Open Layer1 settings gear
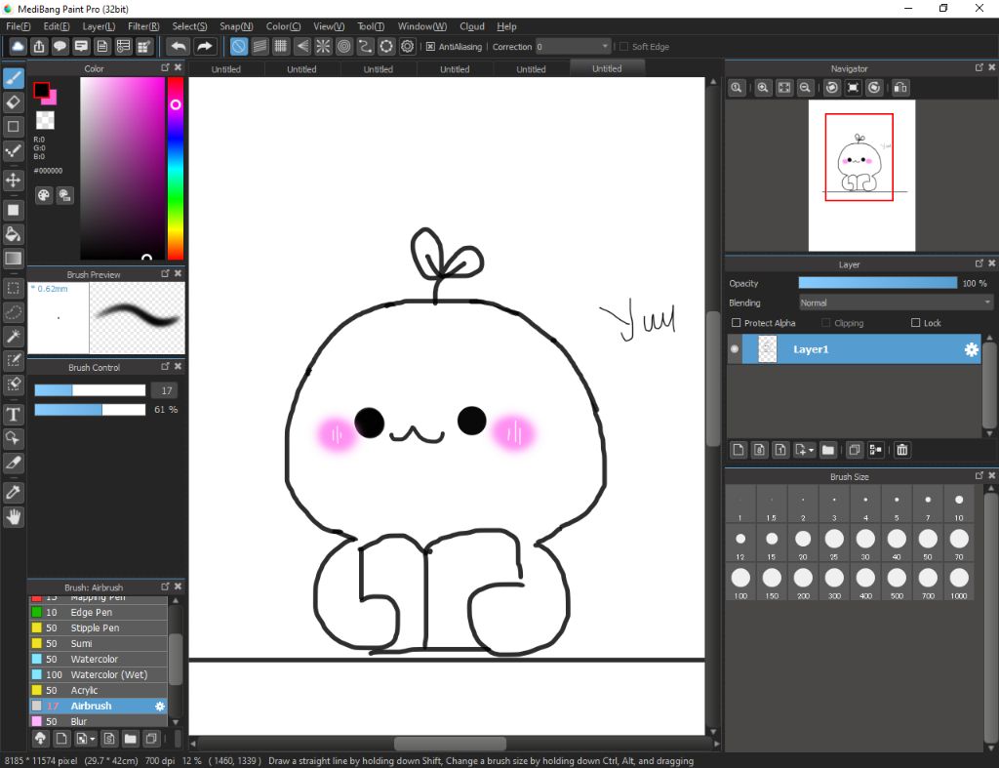This screenshot has height=768, width=999. (x=971, y=349)
